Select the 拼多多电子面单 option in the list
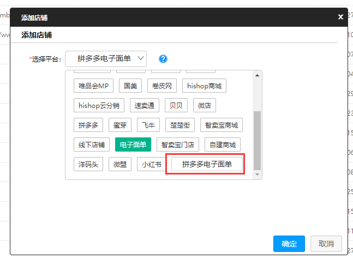The image size is (353, 259). coord(207,164)
